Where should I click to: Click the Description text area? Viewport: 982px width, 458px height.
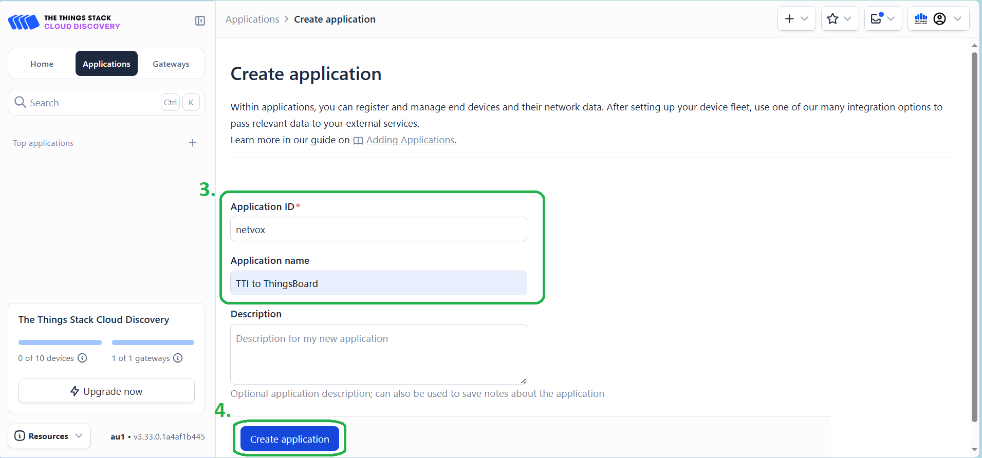(x=379, y=354)
